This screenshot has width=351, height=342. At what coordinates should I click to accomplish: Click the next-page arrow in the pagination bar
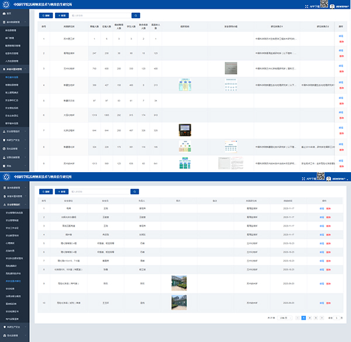click(323, 317)
